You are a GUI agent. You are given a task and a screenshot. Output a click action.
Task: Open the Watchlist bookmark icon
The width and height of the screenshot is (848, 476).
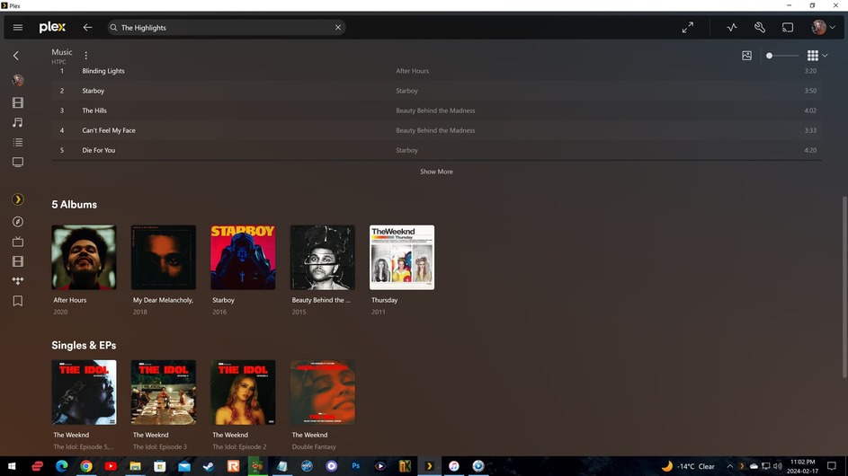tap(18, 301)
